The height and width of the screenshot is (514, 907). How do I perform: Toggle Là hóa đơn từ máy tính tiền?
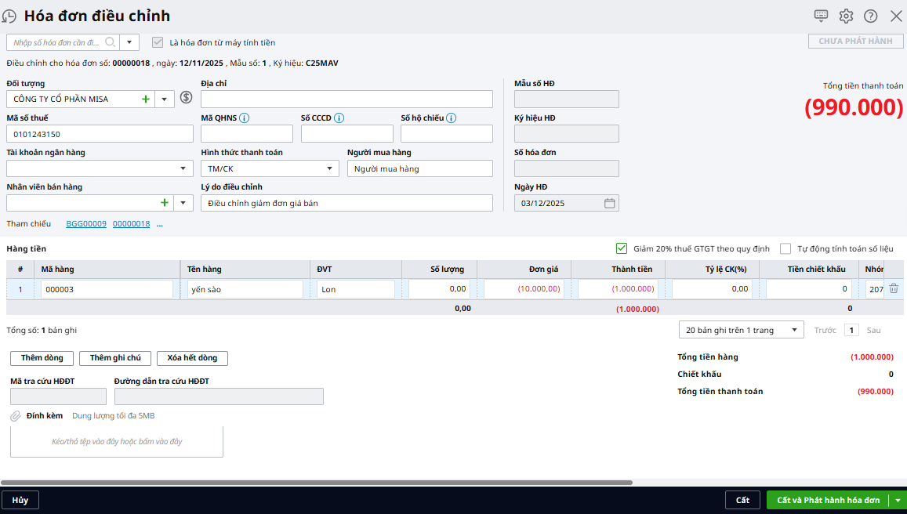click(x=158, y=42)
